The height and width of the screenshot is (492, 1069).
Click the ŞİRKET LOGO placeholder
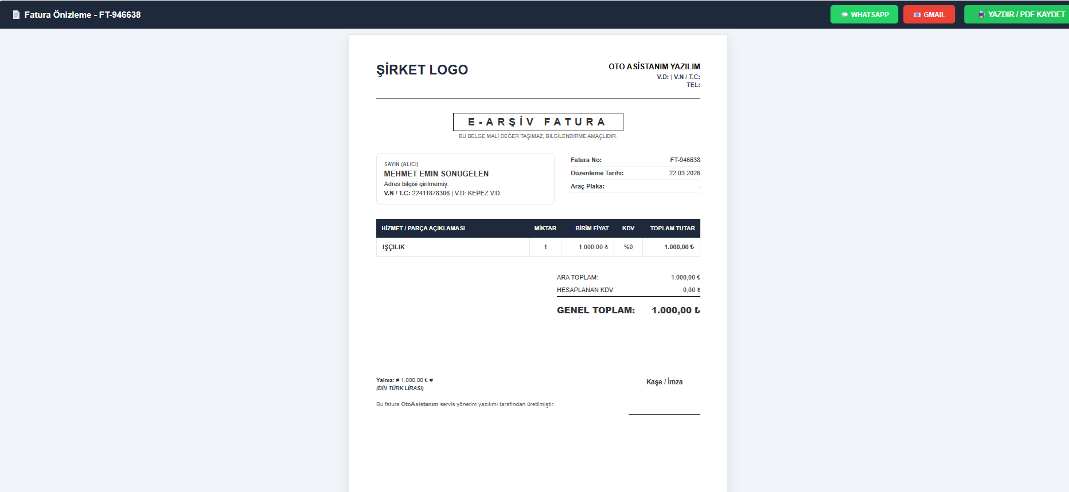[x=422, y=70]
